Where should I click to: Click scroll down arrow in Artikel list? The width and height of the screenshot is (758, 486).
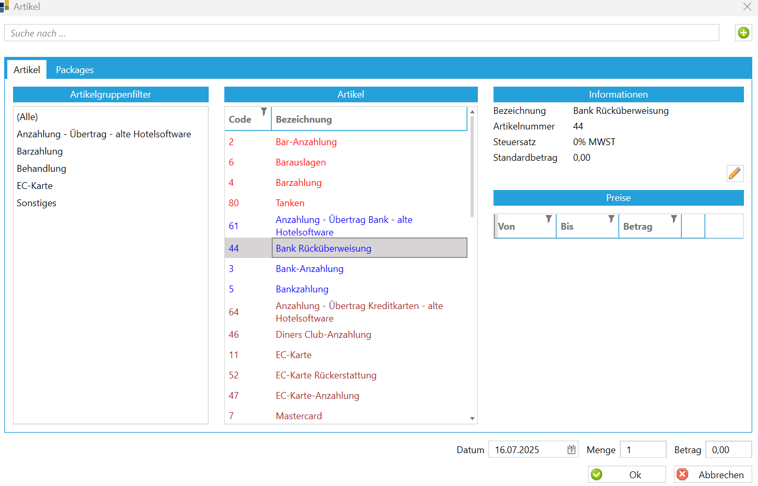click(x=472, y=419)
